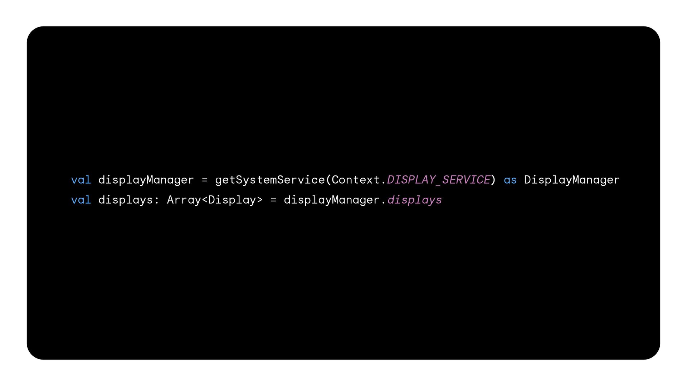This screenshot has width=687, height=386.
Task: Click the DisplayManager type after 'as'
Action: [x=572, y=180]
